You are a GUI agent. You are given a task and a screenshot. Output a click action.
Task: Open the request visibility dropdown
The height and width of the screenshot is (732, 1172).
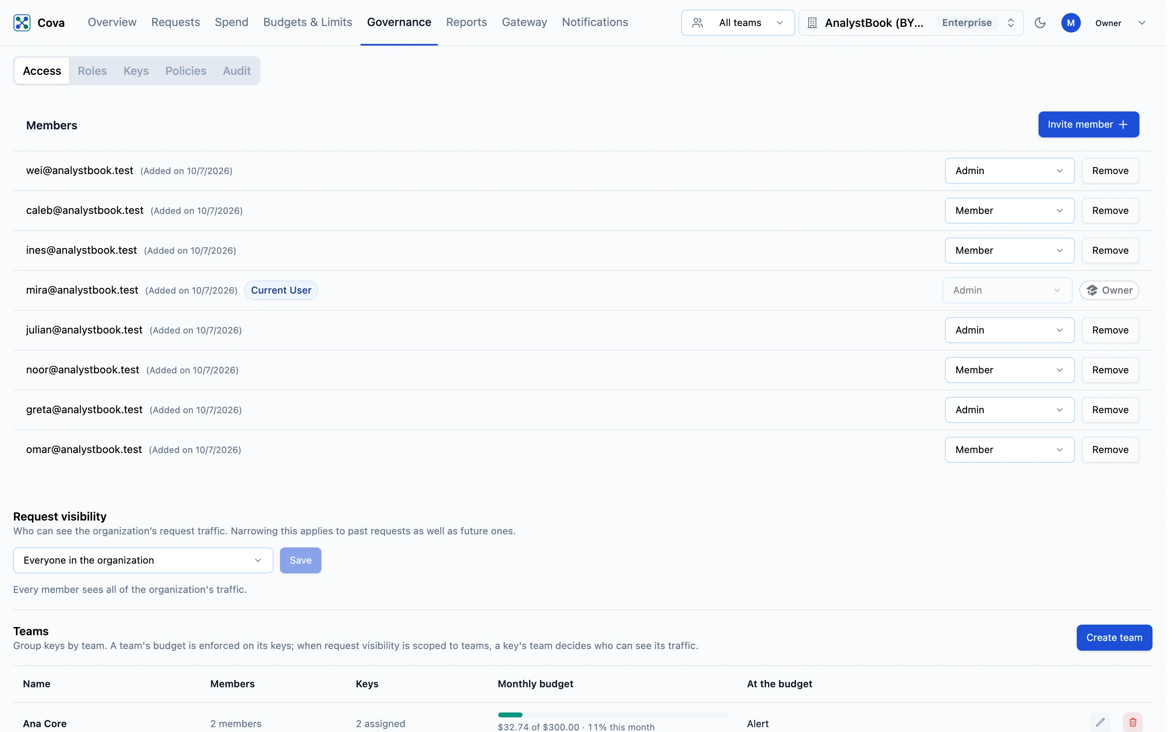[143, 561]
